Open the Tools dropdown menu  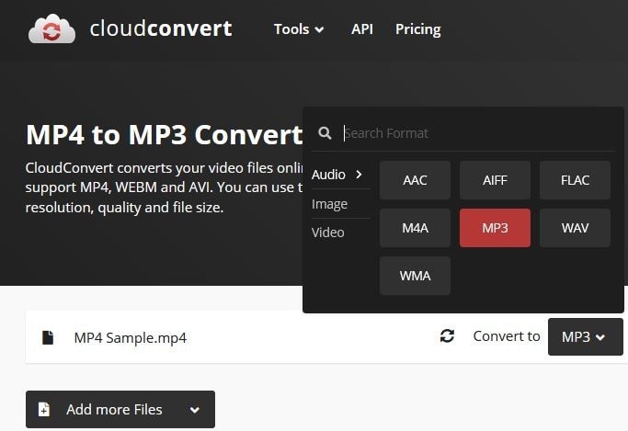pyautogui.click(x=299, y=29)
